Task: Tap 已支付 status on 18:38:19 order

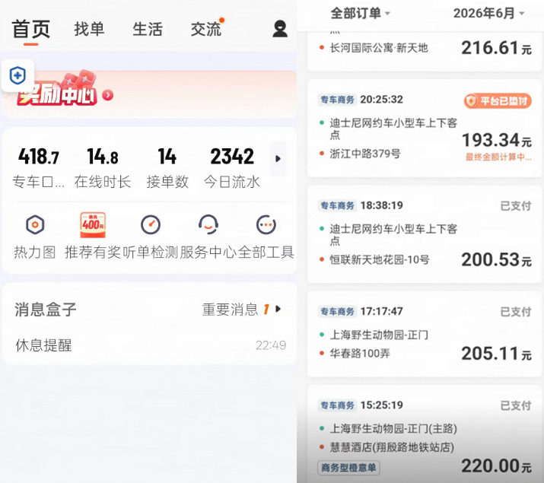Action: pos(516,205)
